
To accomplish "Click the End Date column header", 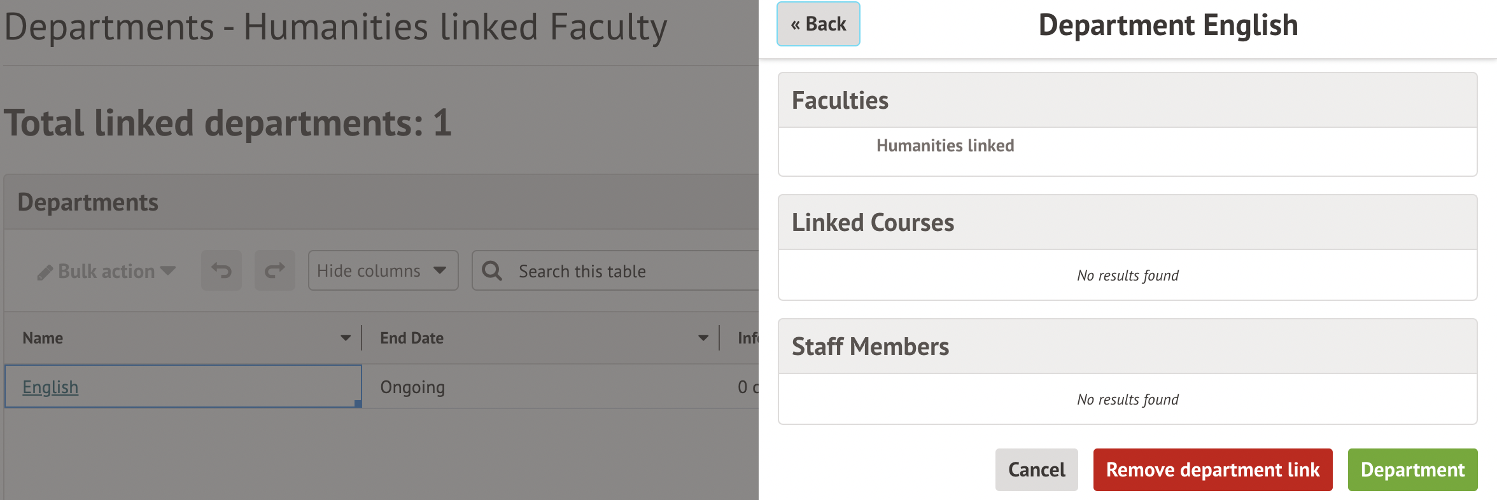I will pos(412,338).
